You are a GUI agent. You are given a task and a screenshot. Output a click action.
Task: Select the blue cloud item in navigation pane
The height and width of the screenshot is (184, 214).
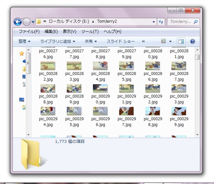pos(24,61)
